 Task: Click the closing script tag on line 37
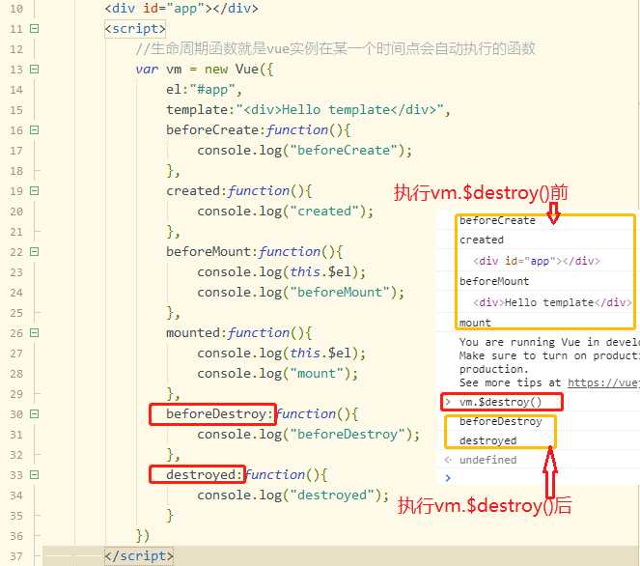(x=139, y=556)
